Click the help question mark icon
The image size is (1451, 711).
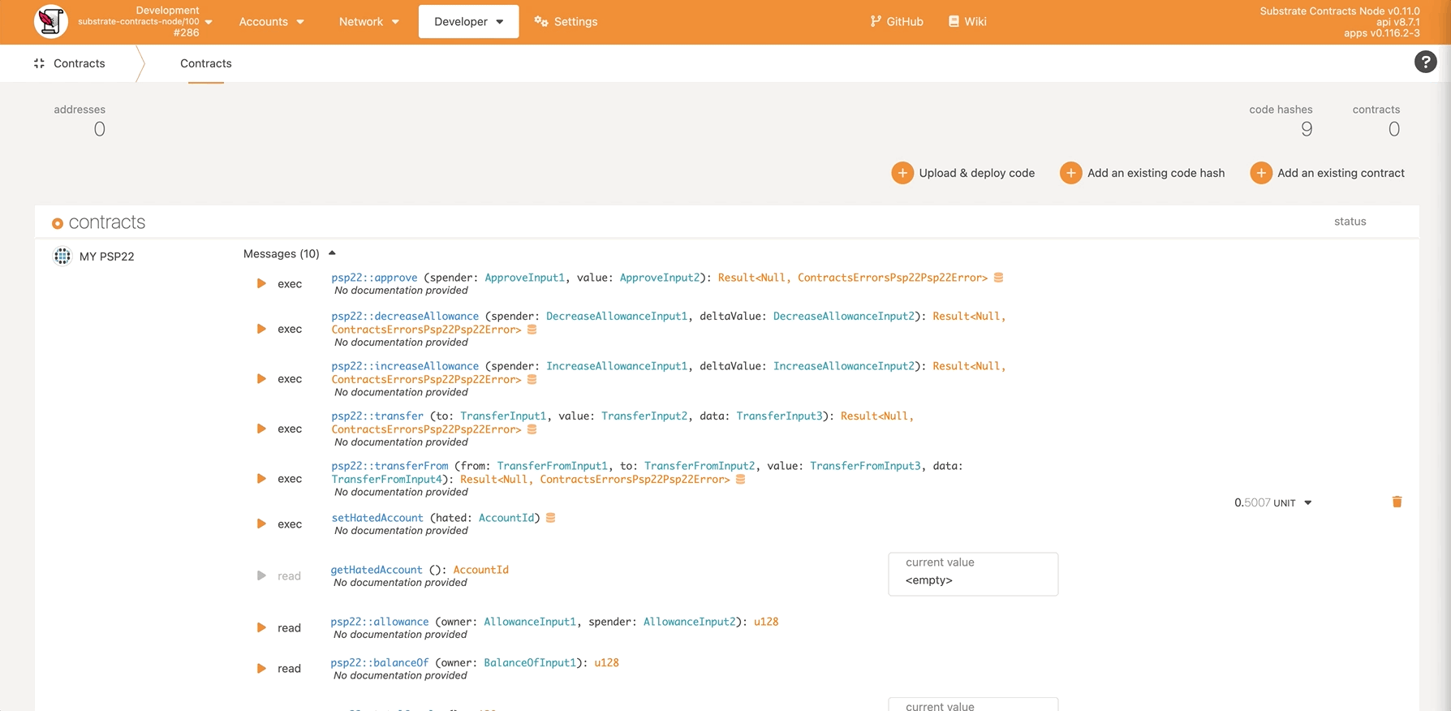point(1425,62)
